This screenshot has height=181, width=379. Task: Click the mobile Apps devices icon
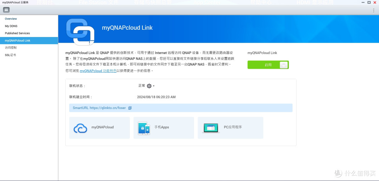tap(144, 128)
